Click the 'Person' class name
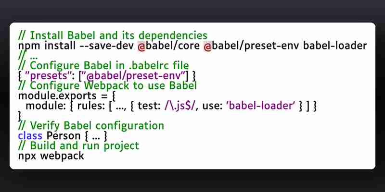Viewport: 385px width, 192px height. (64, 136)
